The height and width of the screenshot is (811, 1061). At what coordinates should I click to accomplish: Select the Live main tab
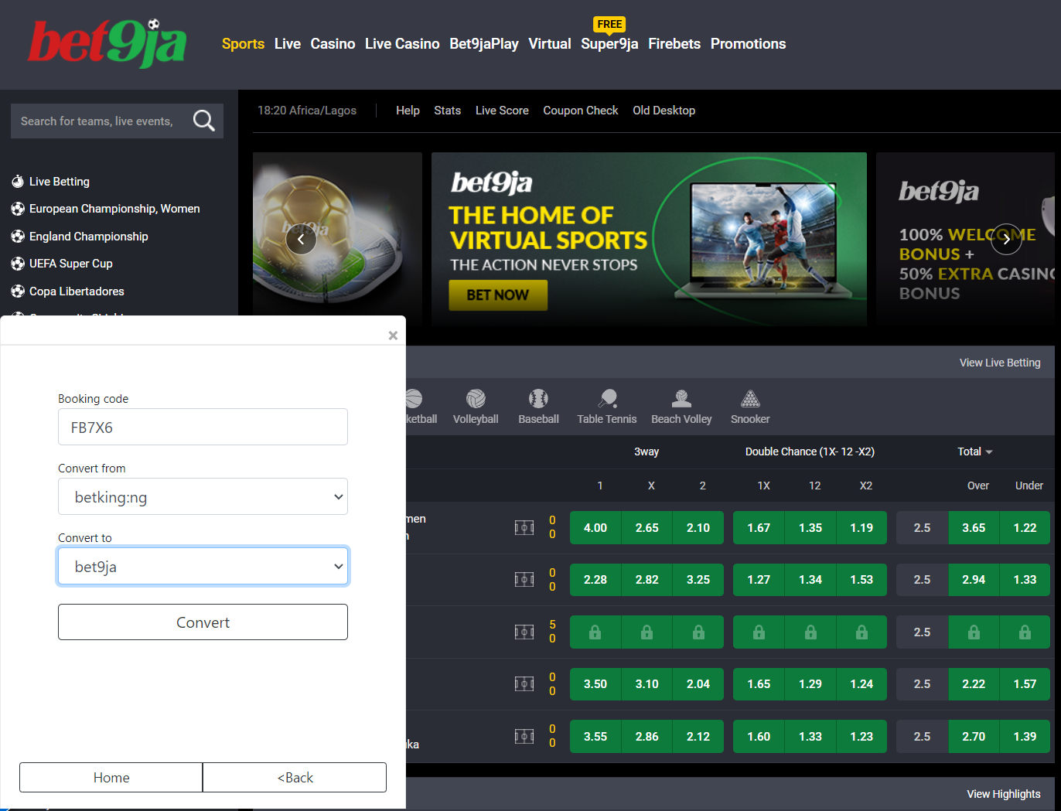pos(288,44)
